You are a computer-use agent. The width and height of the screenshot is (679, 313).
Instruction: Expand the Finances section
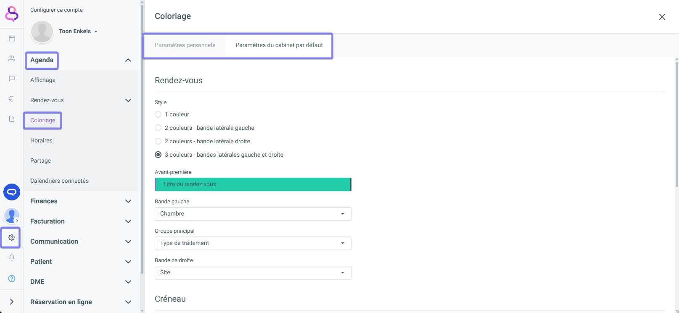click(x=81, y=201)
